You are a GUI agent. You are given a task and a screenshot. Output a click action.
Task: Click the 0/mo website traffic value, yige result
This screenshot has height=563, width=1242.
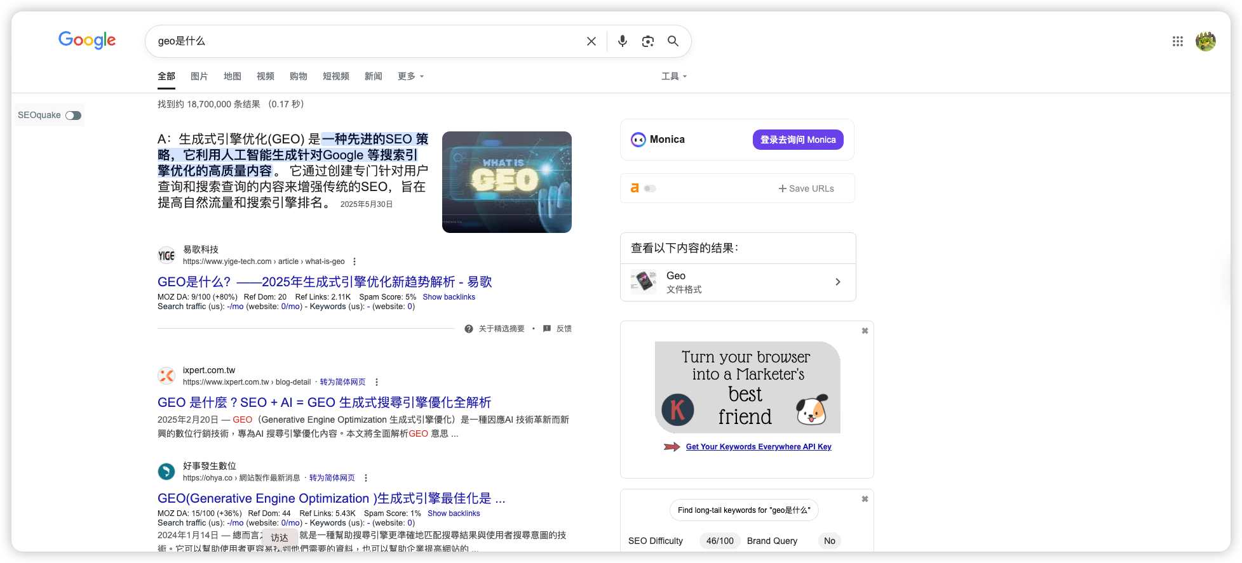(x=290, y=307)
